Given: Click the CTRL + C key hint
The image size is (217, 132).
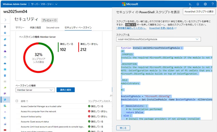Looking at the screenshot, I should click(x=131, y=25).
